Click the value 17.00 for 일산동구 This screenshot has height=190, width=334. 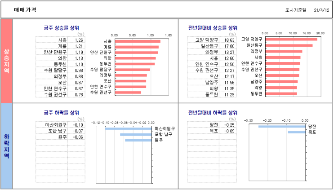229,46
